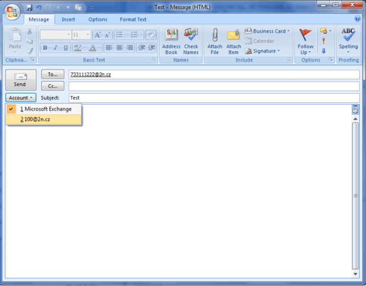Click the scroll down arrow of message body
Screen dimensions: 366x286
[x=355, y=274]
